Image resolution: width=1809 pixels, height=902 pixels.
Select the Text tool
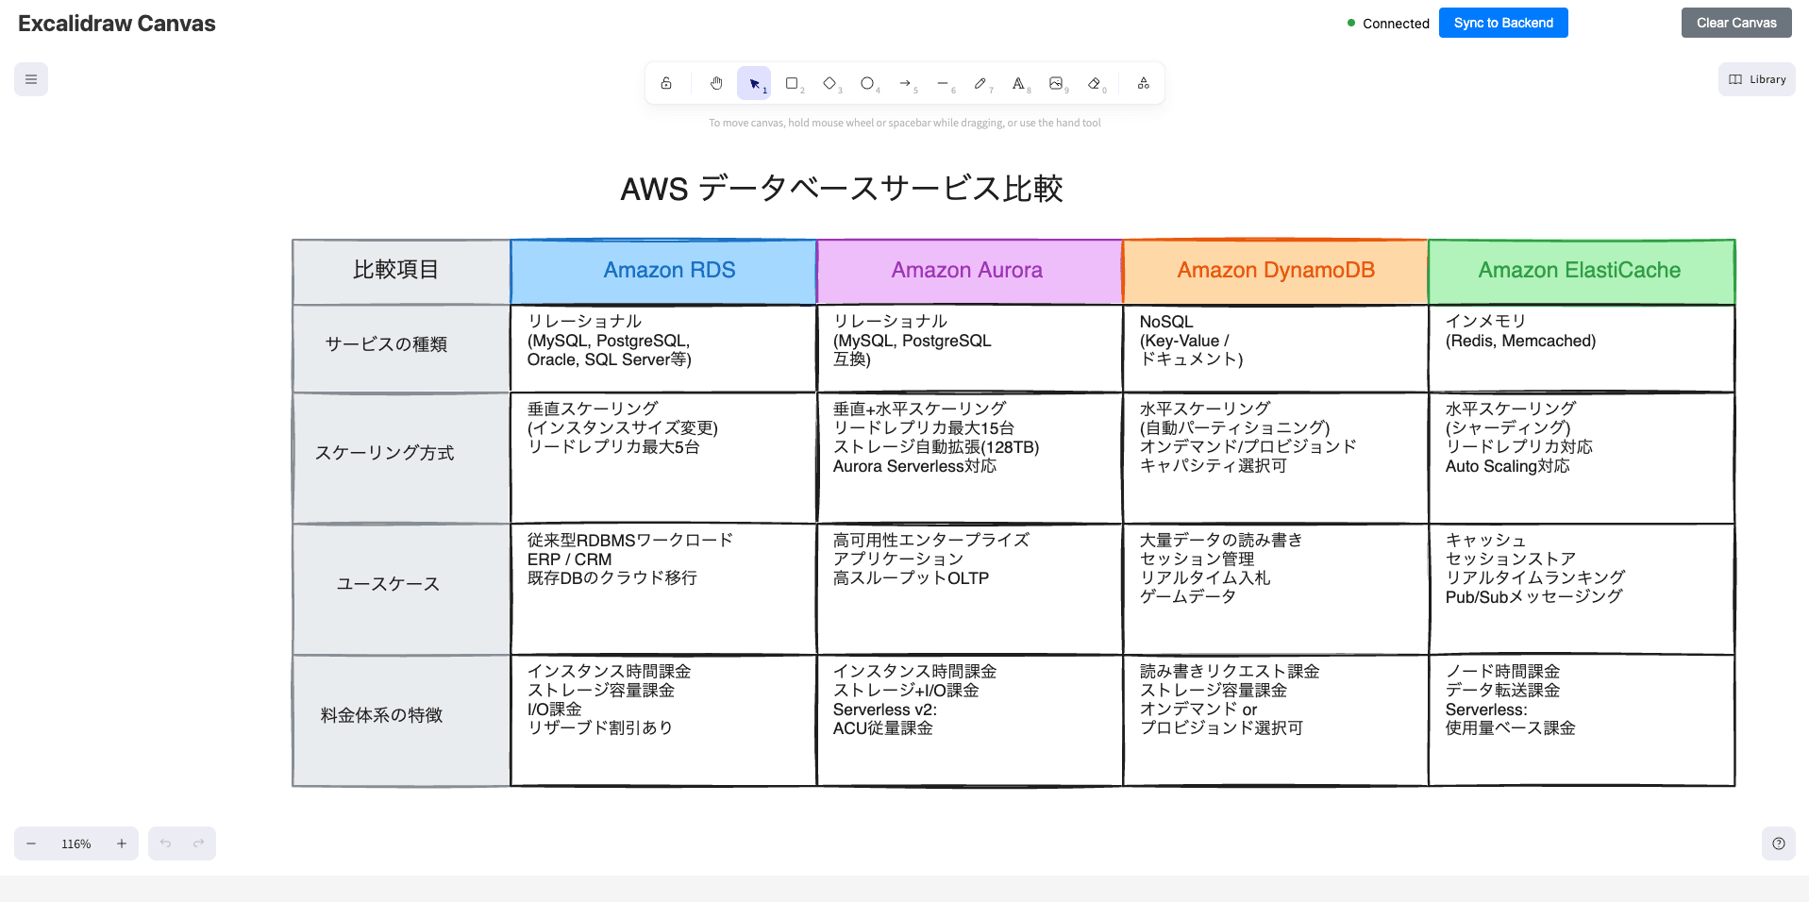coord(1018,83)
